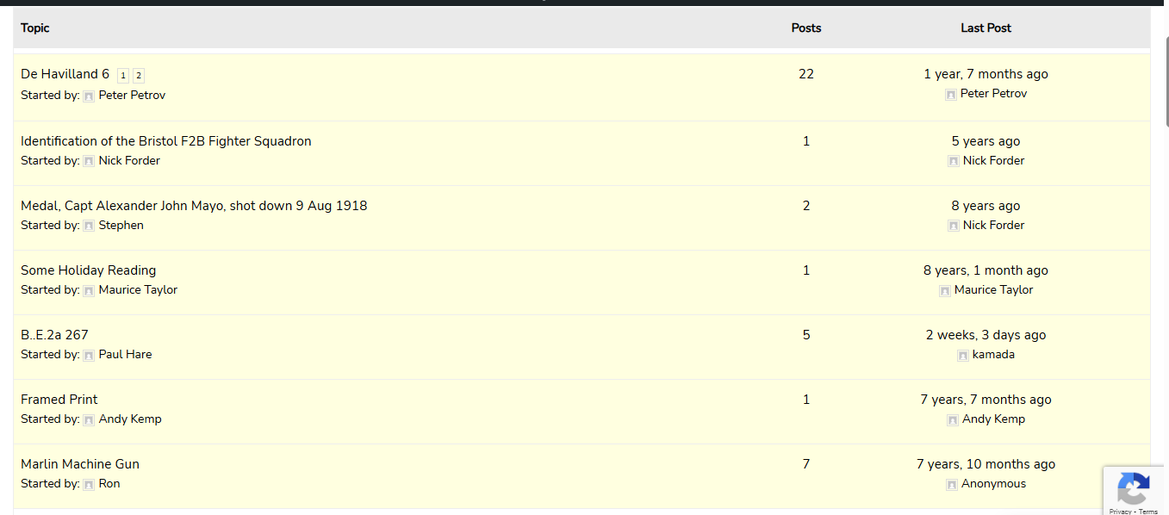Click Peter Petrov's avatar icon under Started by
The width and height of the screenshot is (1169, 515).
pos(89,96)
